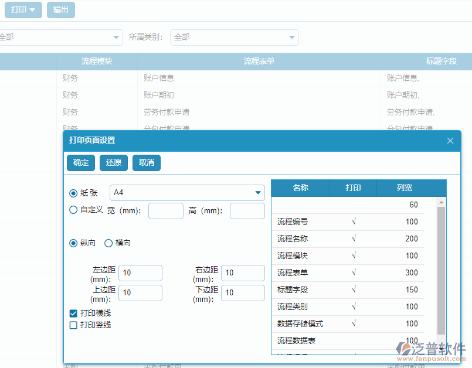
Task: Enable the 打印竖线 checkbox
Action: [x=73, y=325]
